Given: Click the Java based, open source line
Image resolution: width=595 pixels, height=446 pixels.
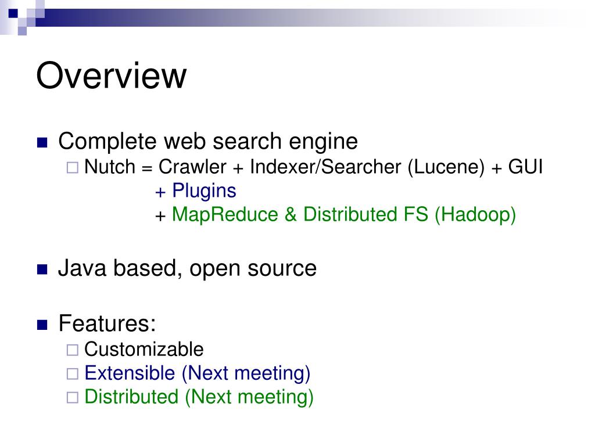Looking at the screenshot, I should click(x=188, y=268).
